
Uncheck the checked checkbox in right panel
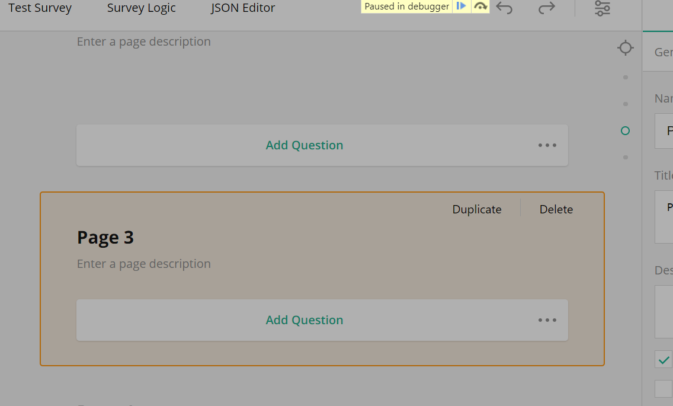point(664,360)
